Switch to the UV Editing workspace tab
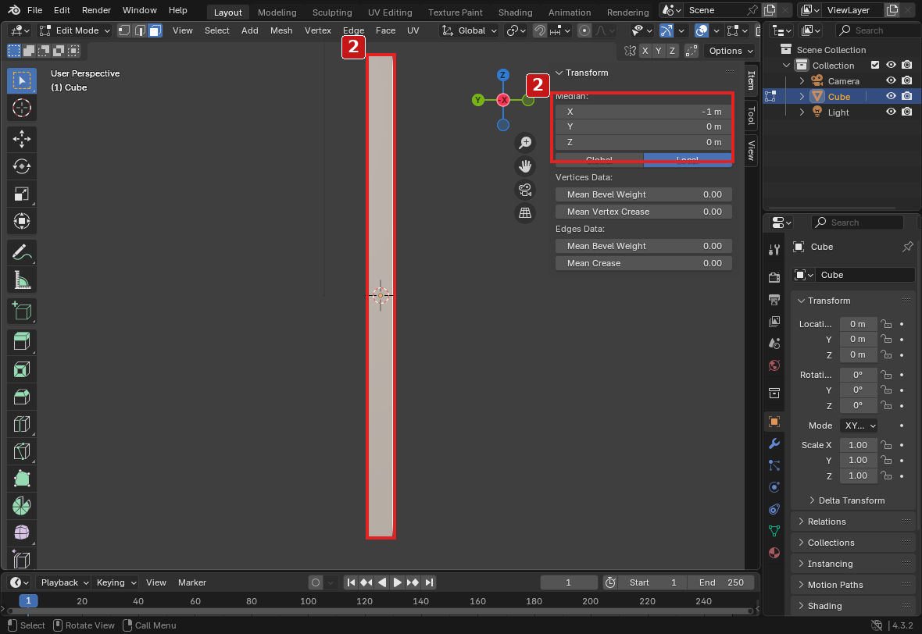Viewport: 922px width, 634px height. click(389, 12)
